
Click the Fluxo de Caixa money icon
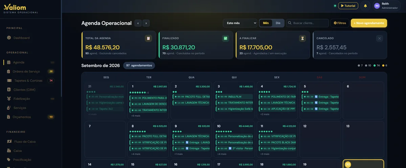click(9, 142)
